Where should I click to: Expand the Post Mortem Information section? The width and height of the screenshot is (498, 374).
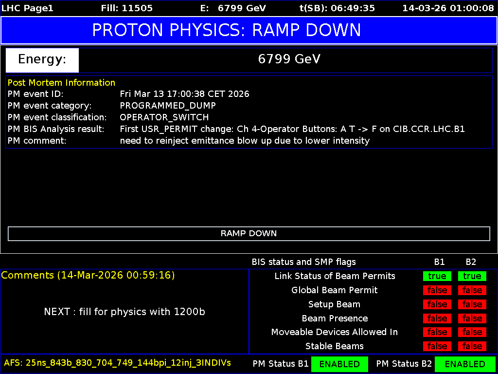point(61,82)
